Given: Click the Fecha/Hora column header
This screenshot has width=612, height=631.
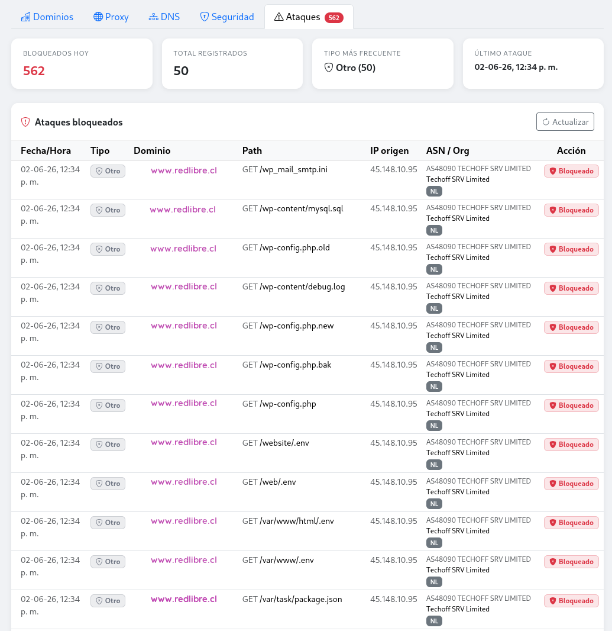Looking at the screenshot, I should click(46, 150).
